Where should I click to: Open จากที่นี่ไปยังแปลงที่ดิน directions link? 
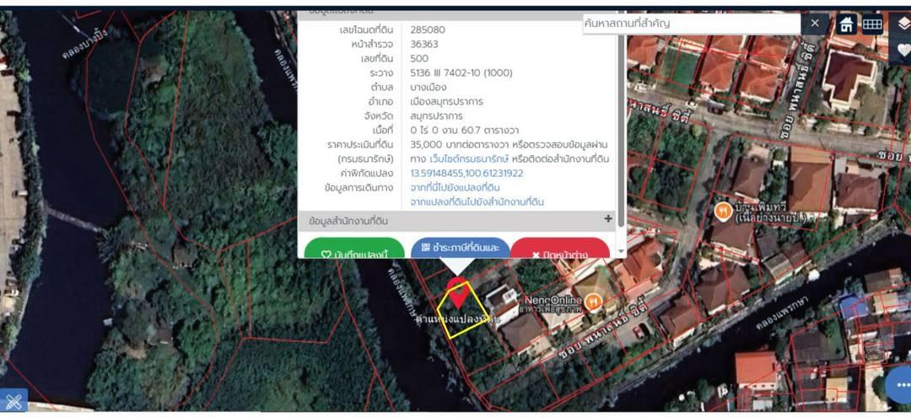(455, 188)
